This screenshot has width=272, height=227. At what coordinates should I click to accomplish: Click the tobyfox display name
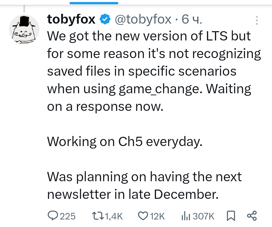[x=71, y=19]
